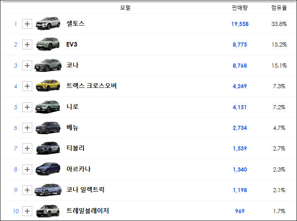Click rank number 10 beside 트레일블레이저

tap(16, 211)
